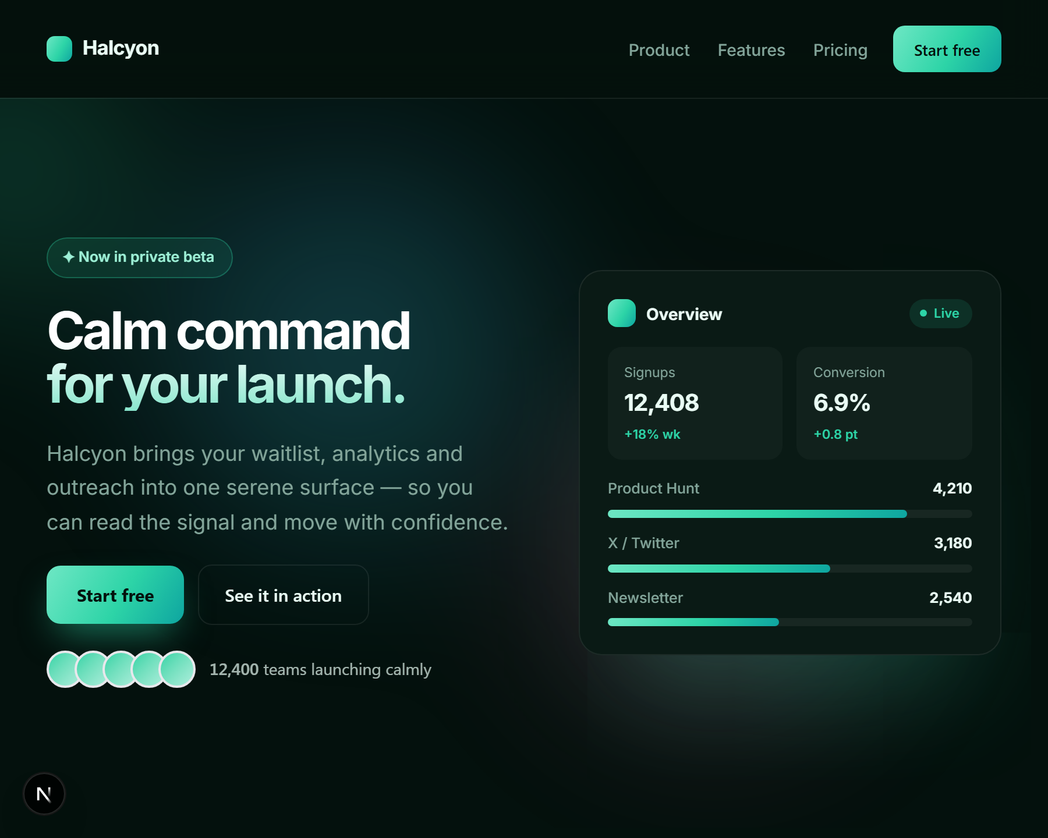
Task: Click the sparkle icon in beta badge
Action: click(69, 257)
